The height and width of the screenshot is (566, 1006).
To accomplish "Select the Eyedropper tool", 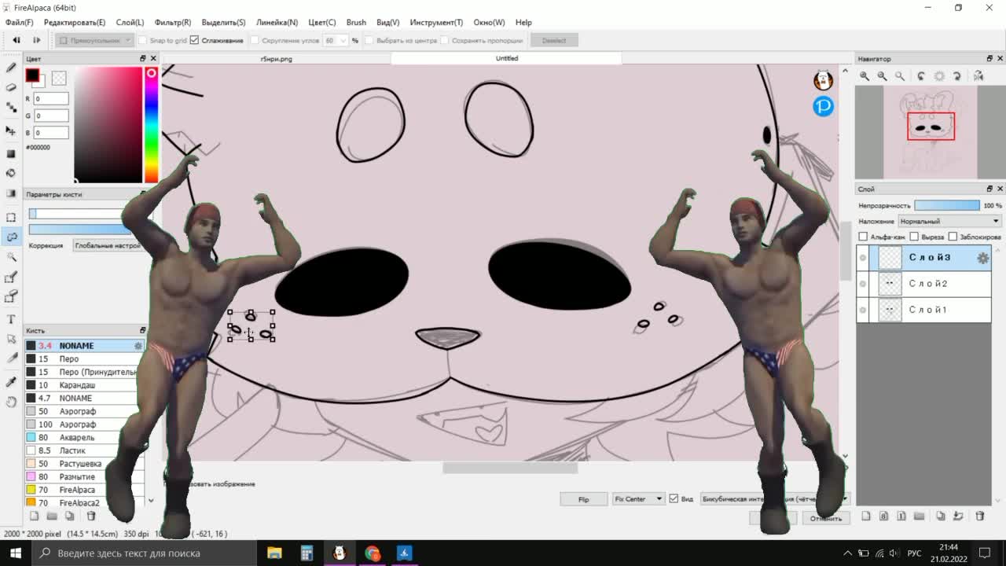I will click(x=11, y=381).
